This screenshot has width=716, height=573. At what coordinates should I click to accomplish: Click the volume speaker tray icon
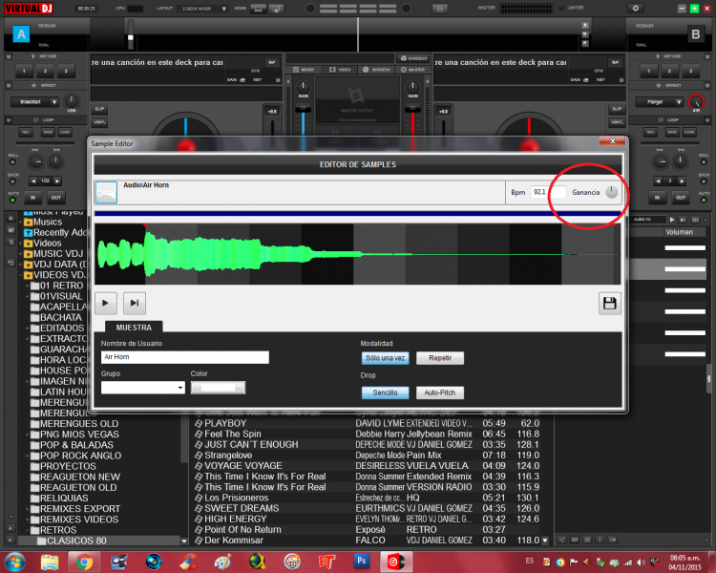(x=642, y=562)
